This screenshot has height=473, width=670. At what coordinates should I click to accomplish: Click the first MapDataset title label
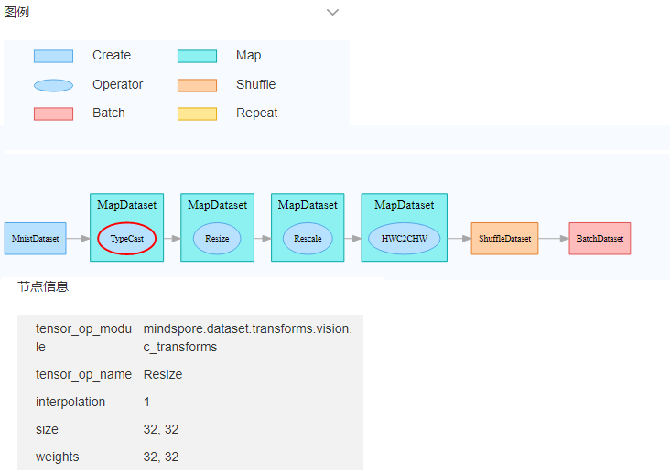tap(126, 205)
